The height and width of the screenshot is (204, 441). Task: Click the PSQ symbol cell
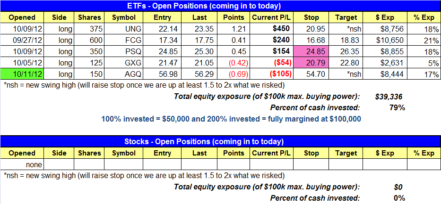123,51
